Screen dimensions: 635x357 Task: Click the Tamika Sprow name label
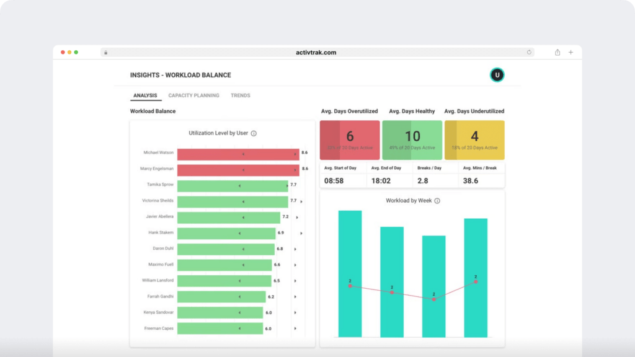pyautogui.click(x=160, y=184)
